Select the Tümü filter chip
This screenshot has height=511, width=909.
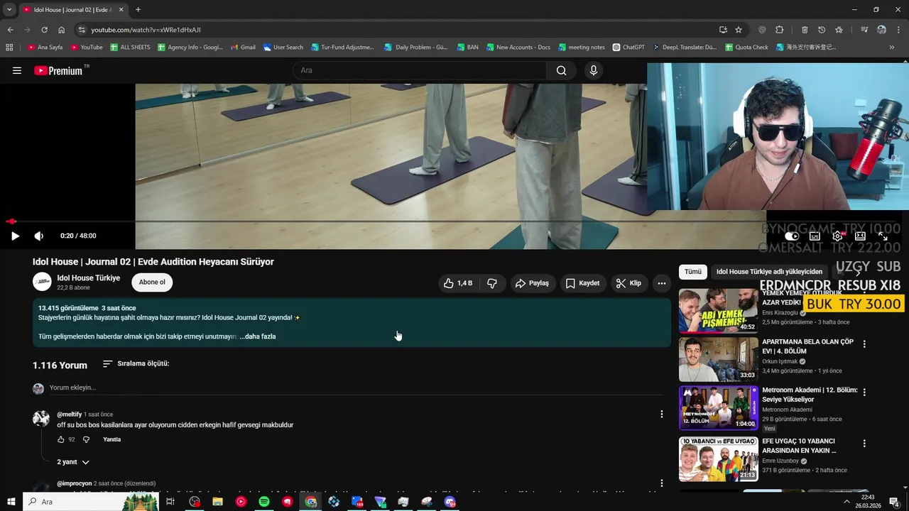coord(693,272)
